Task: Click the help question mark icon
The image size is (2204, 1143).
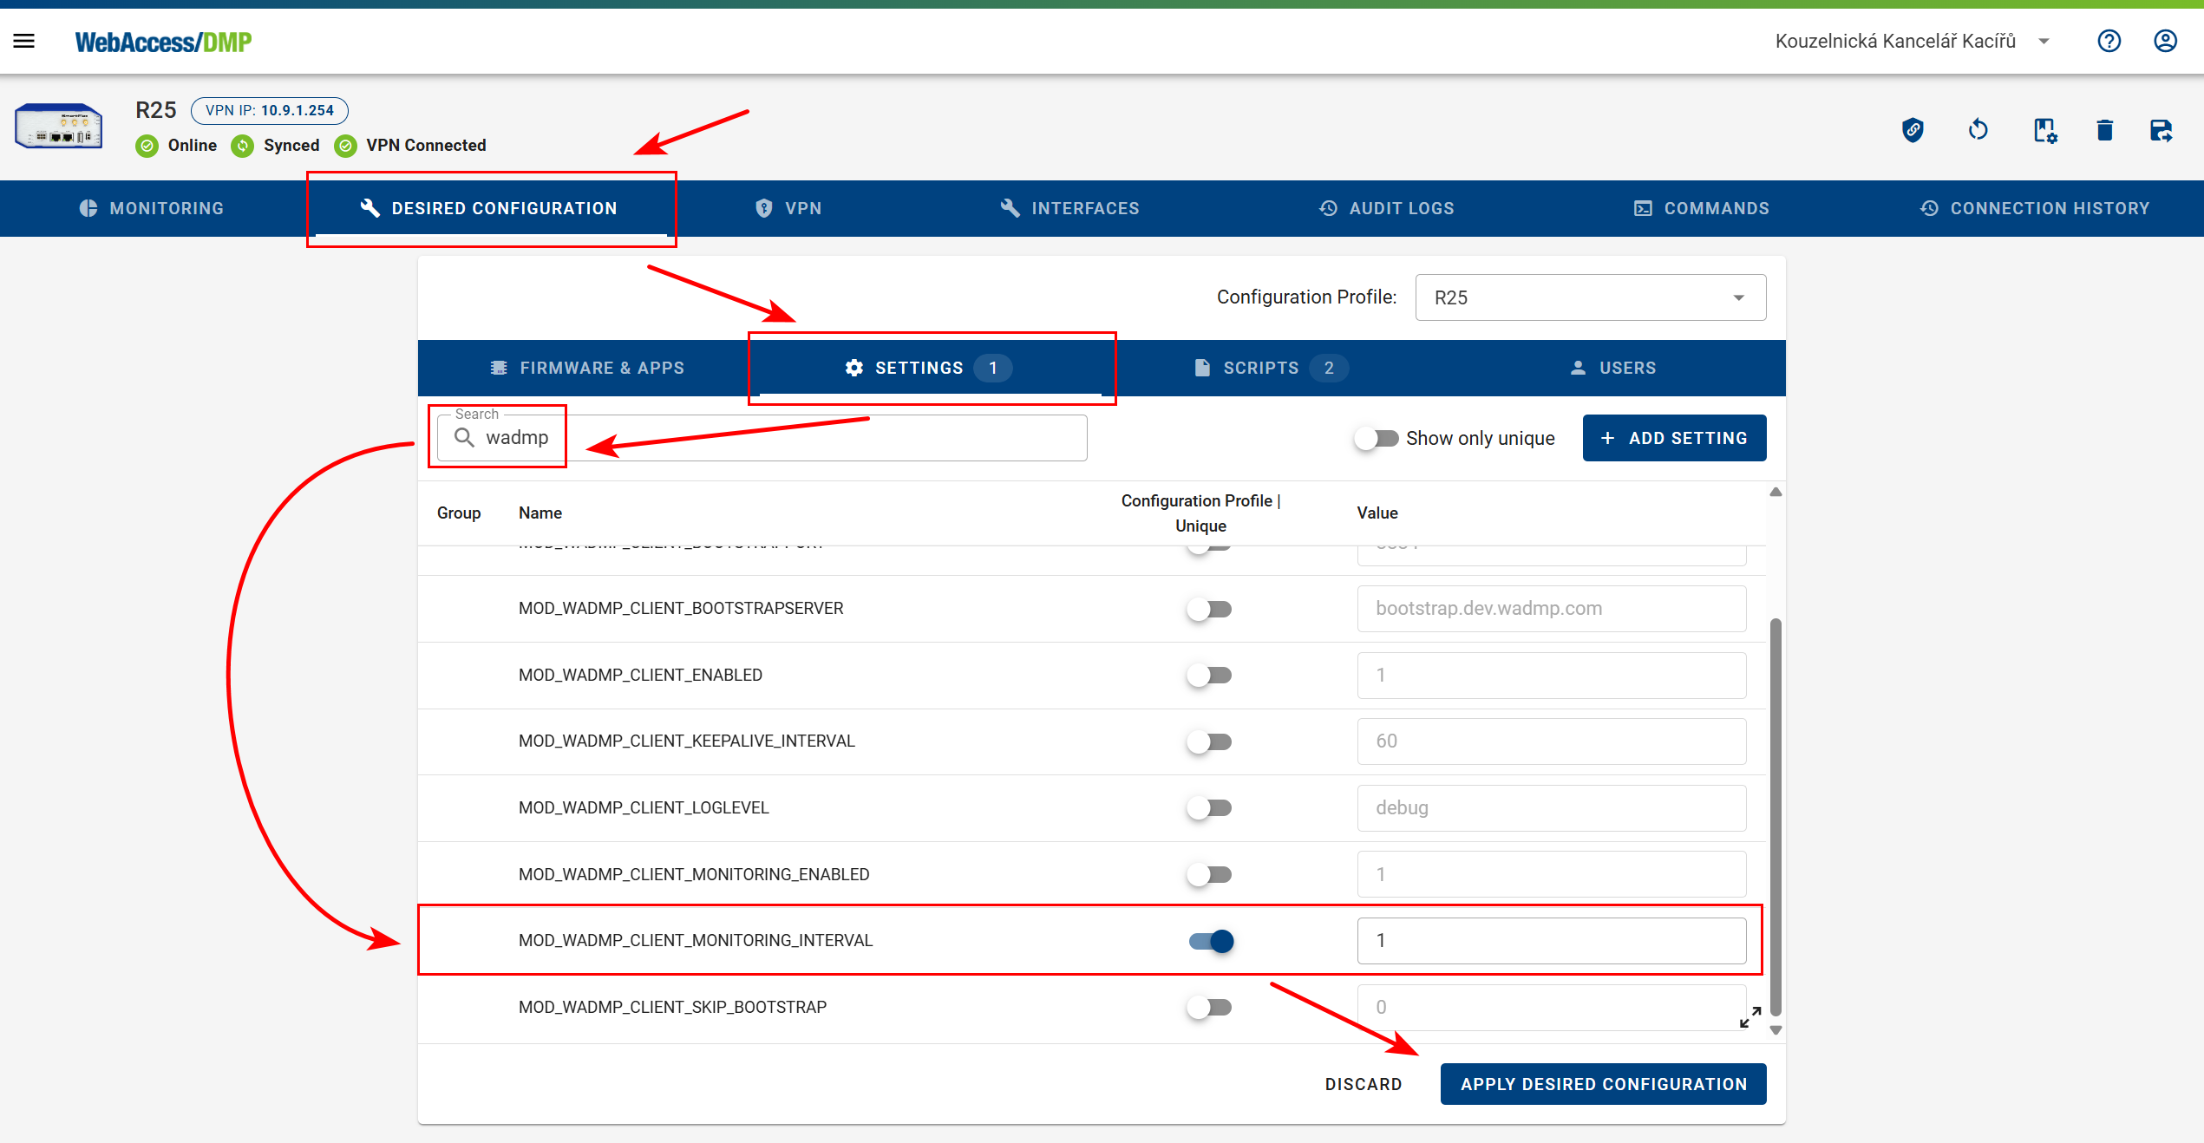Action: tap(2109, 41)
